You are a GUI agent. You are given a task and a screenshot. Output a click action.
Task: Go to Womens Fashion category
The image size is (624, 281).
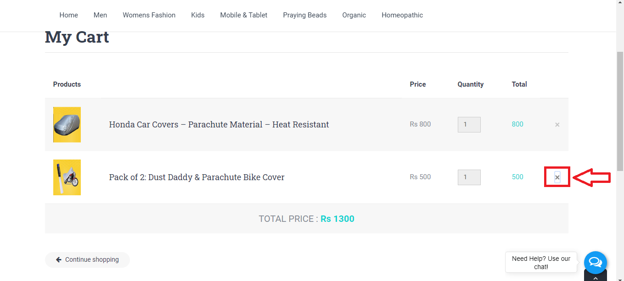click(x=149, y=15)
